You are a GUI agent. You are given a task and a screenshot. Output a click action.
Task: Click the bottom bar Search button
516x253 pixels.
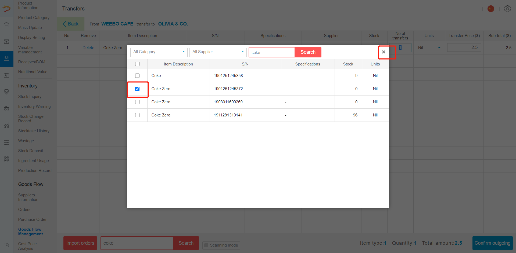click(x=186, y=243)
